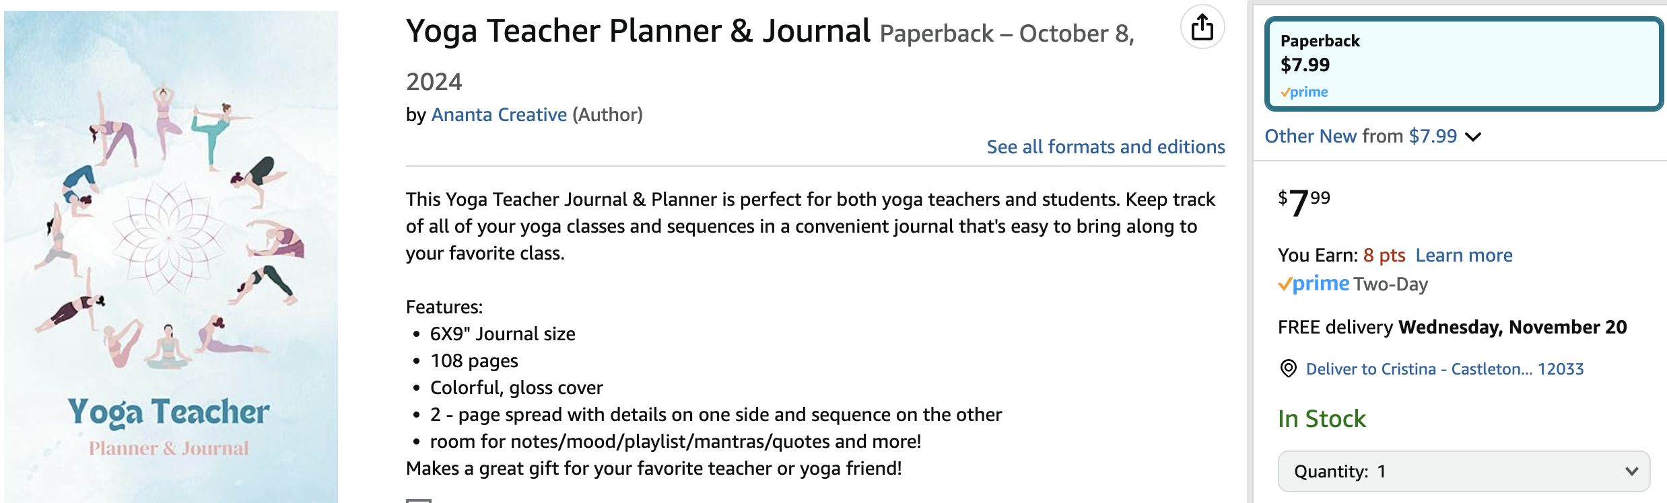Click the mandala on the book cover
The height and width of the screenshot is (503, 1667).
click(x=168, y=237)
